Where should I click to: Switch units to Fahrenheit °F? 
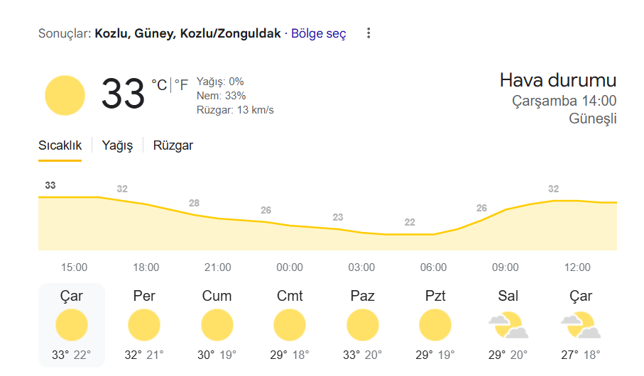coord(181,85)
